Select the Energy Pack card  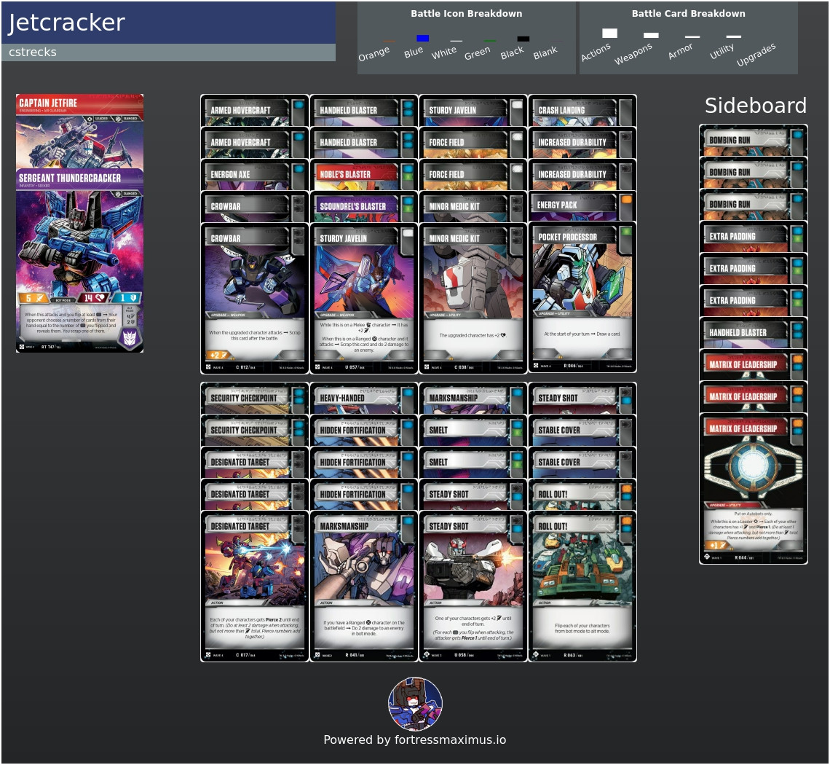(x=582, y=205)
